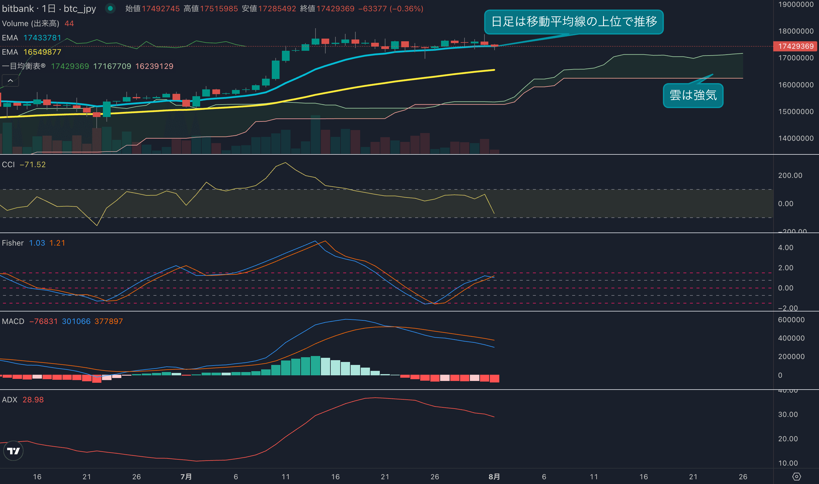Click the 18000000 price scale label
Viewport: 819px width, 484px height.
coord(796,31)
